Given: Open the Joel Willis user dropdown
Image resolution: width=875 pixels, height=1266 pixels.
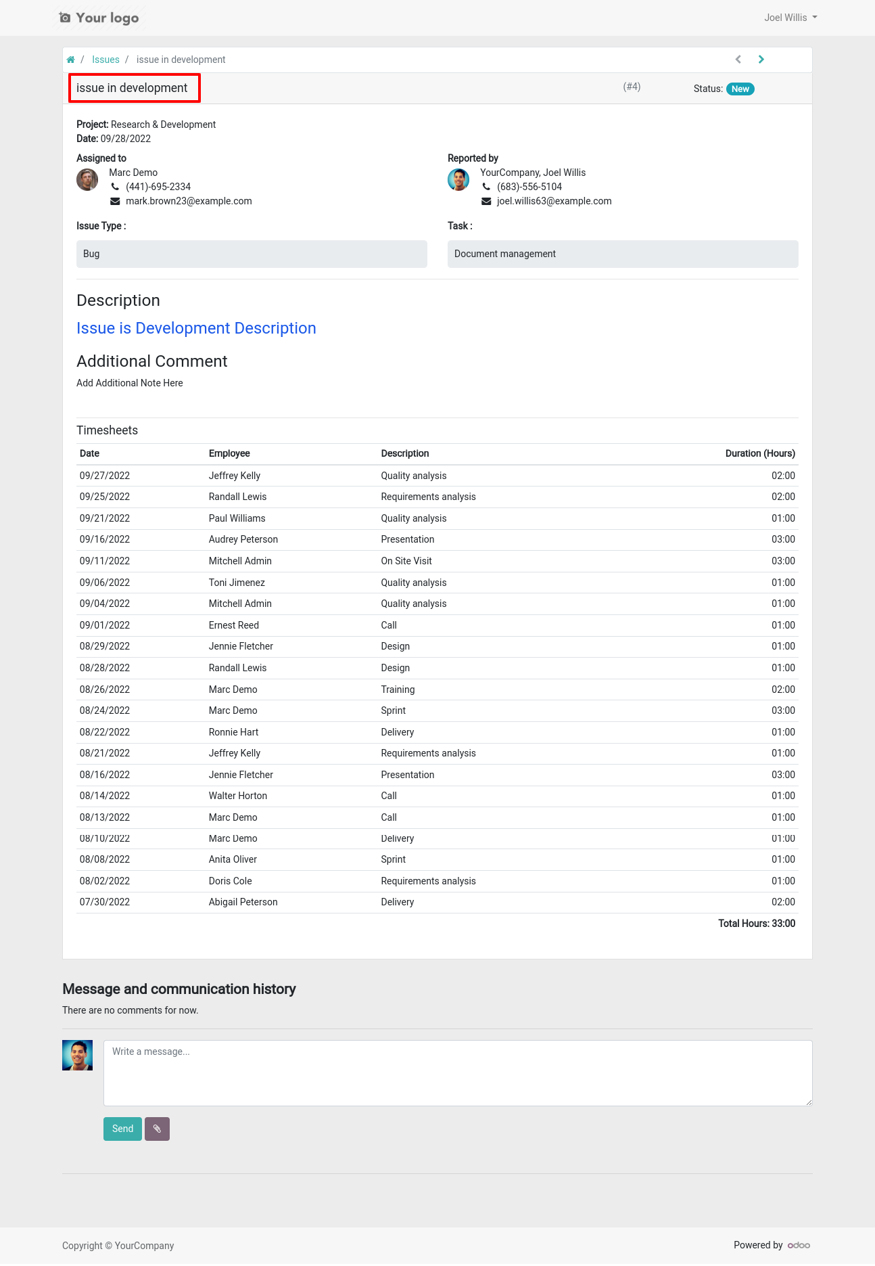Looking at the screenshot, I should (x=790, y=18).
